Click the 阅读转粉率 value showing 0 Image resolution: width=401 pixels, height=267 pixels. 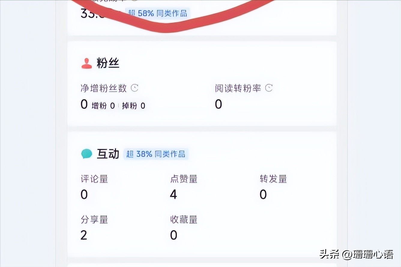point(218,104)
